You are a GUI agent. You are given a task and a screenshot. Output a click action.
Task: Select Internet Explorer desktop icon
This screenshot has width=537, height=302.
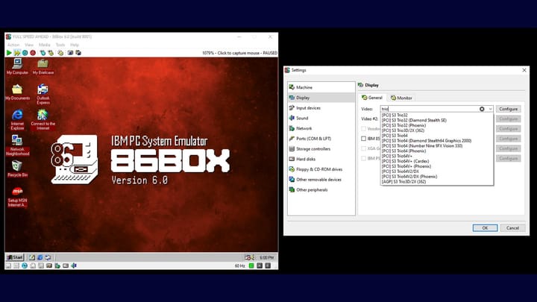click(17, 119)
